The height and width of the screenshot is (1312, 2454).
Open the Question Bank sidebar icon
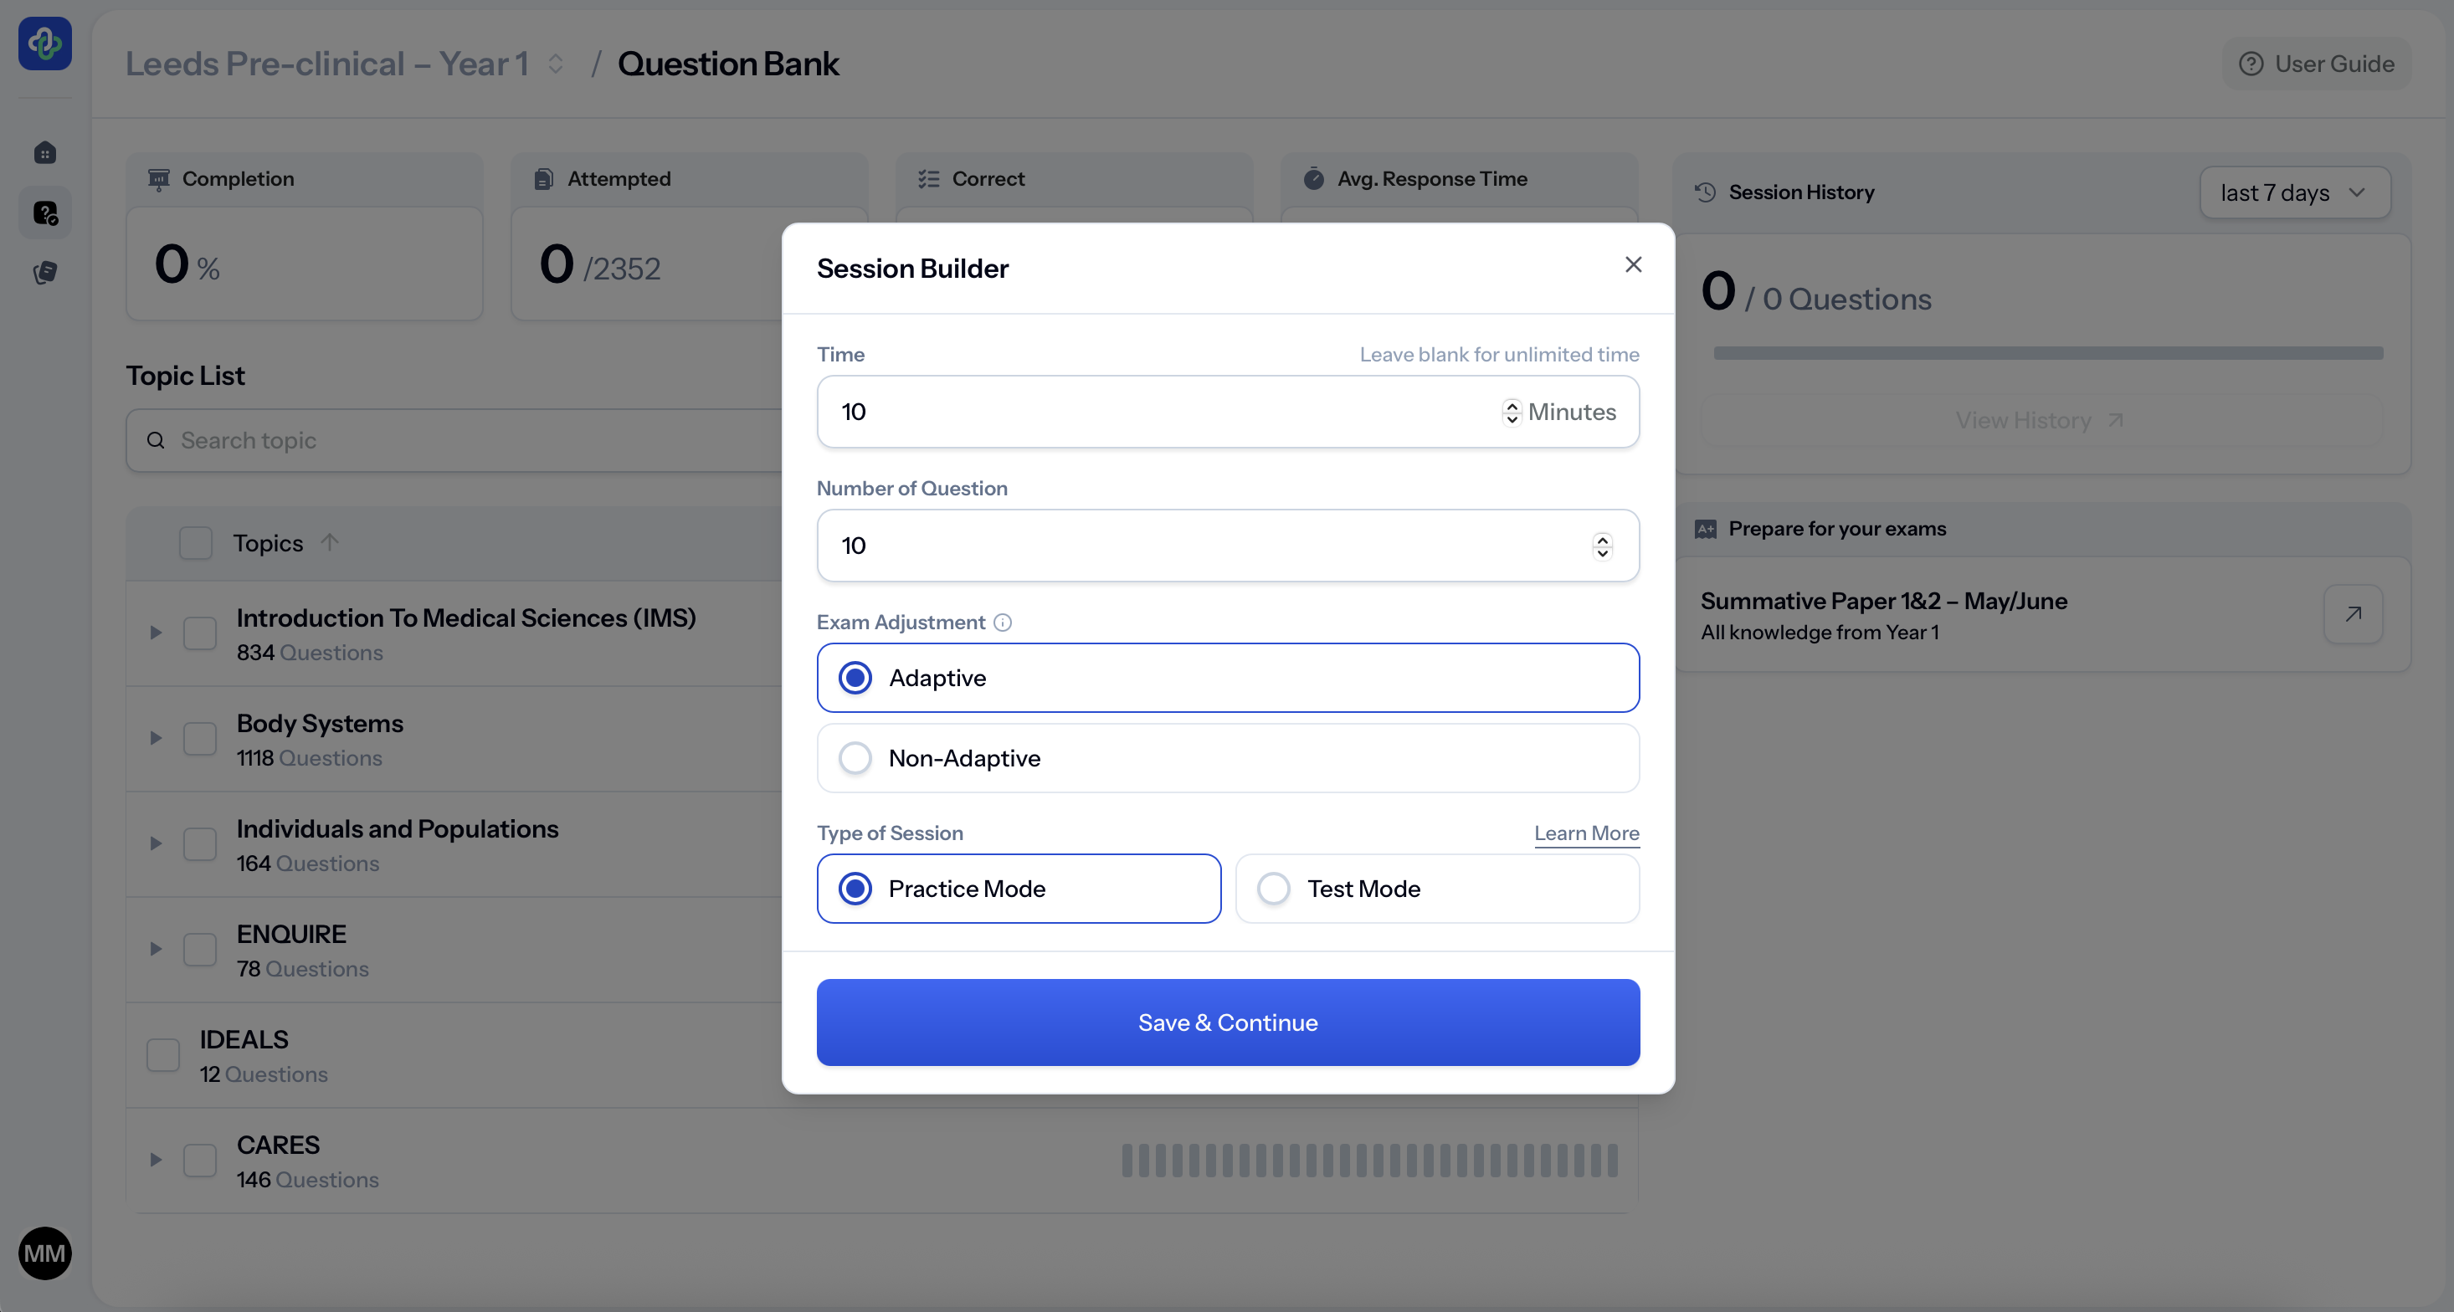point(44,213)
